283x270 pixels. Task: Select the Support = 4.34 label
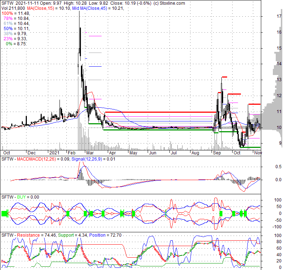click(x=73, y=235)
